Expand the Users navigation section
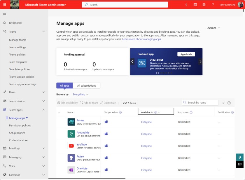Screen dimensions: 245x180 click(43, 92)
